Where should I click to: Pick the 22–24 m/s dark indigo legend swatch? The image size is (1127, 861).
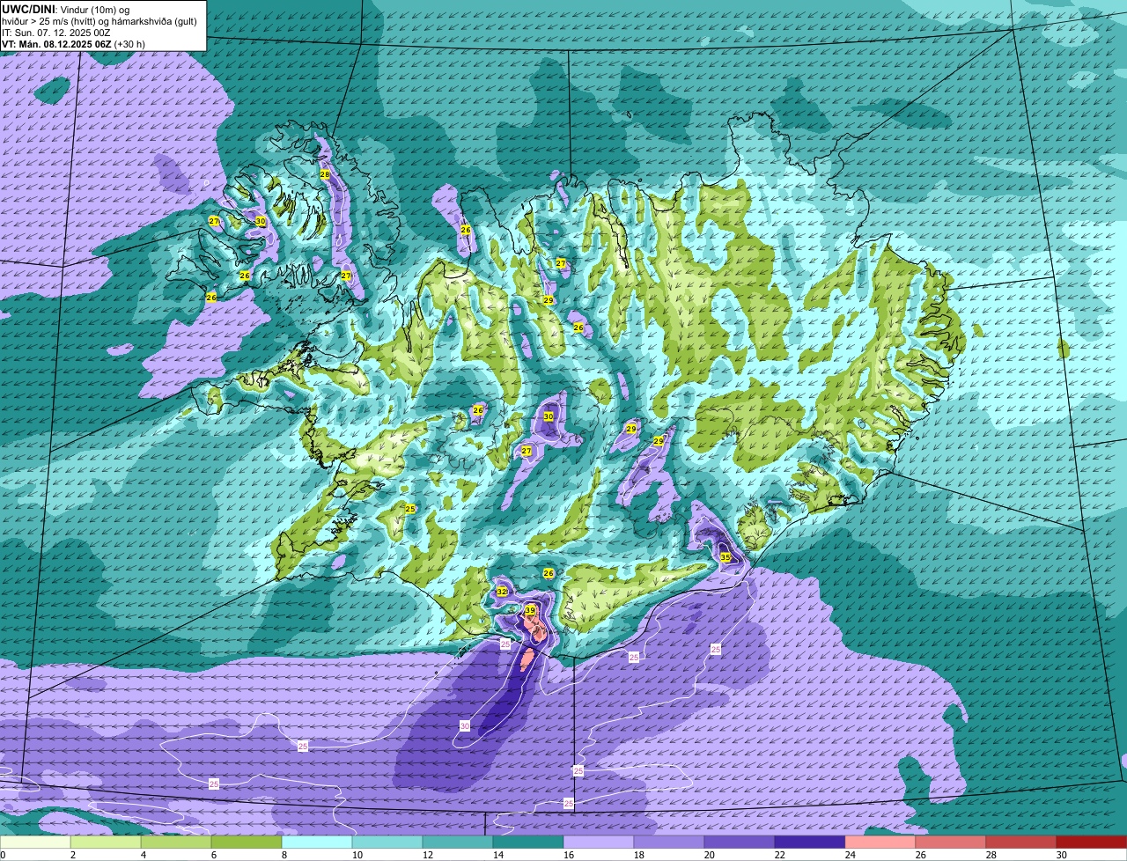810,843
